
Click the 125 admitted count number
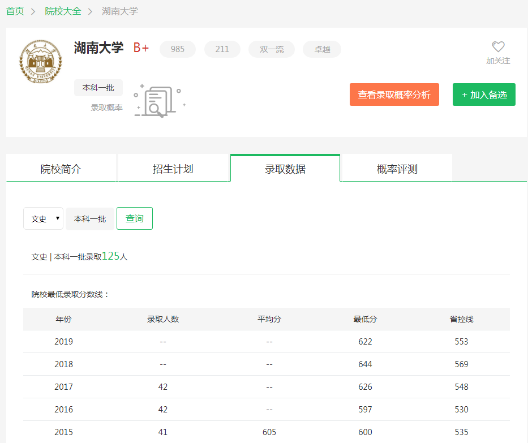111,256
